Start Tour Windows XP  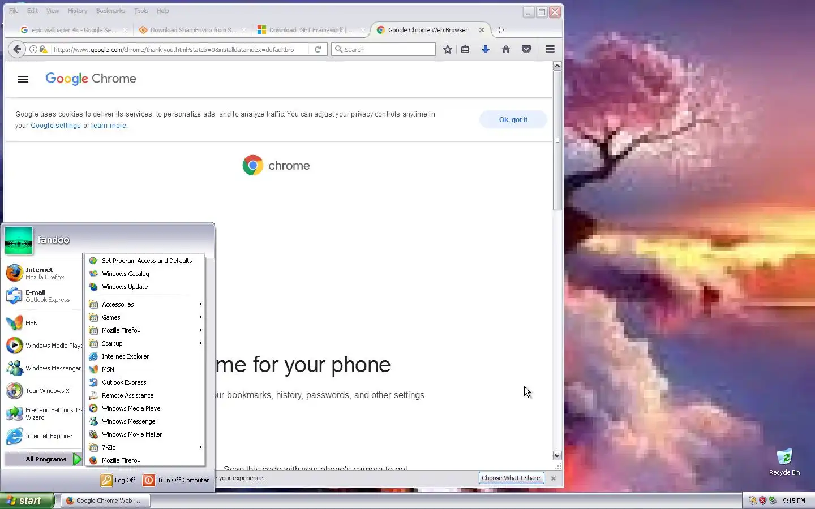(43, 391)
